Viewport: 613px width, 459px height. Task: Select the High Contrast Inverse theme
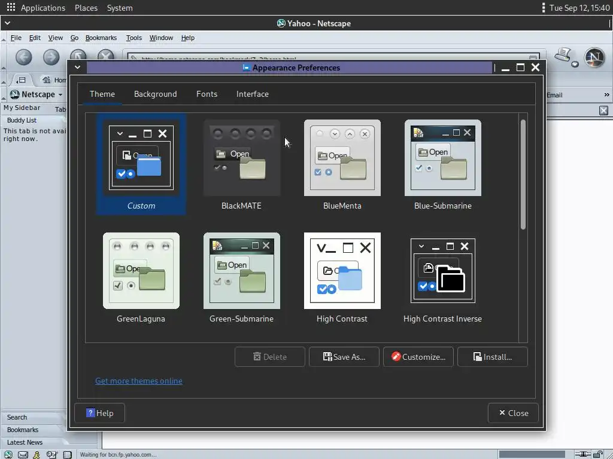coord(443,277)
